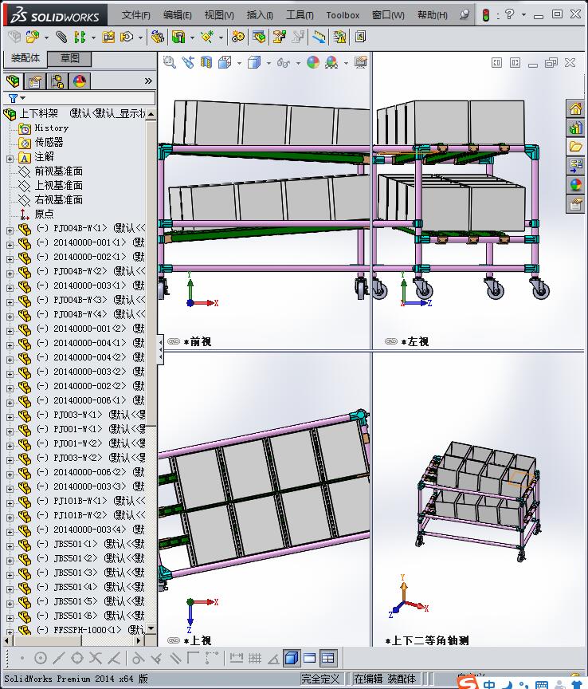The height and width of the screenshot is (689, 588).
Task: Select the History folder
Action: (x=51, y=128)
